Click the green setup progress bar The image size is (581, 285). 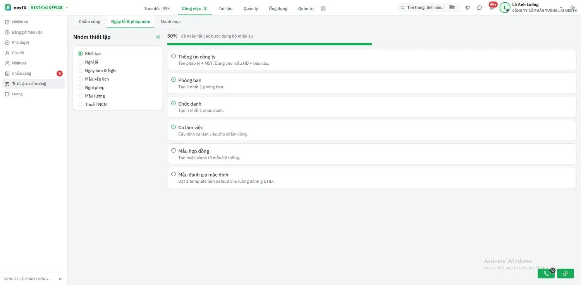click(x=270, y=44)
